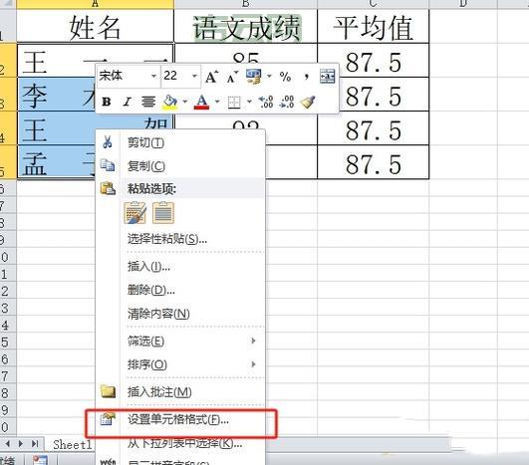Click the shrink font size icon
The width and height of the screenshot is (529, 465).
coord(232,77)
